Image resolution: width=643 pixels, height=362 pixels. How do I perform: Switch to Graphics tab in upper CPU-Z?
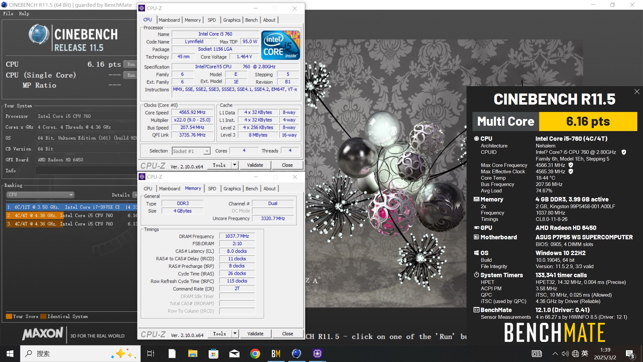pyautogui.click(x=232, y=20)
